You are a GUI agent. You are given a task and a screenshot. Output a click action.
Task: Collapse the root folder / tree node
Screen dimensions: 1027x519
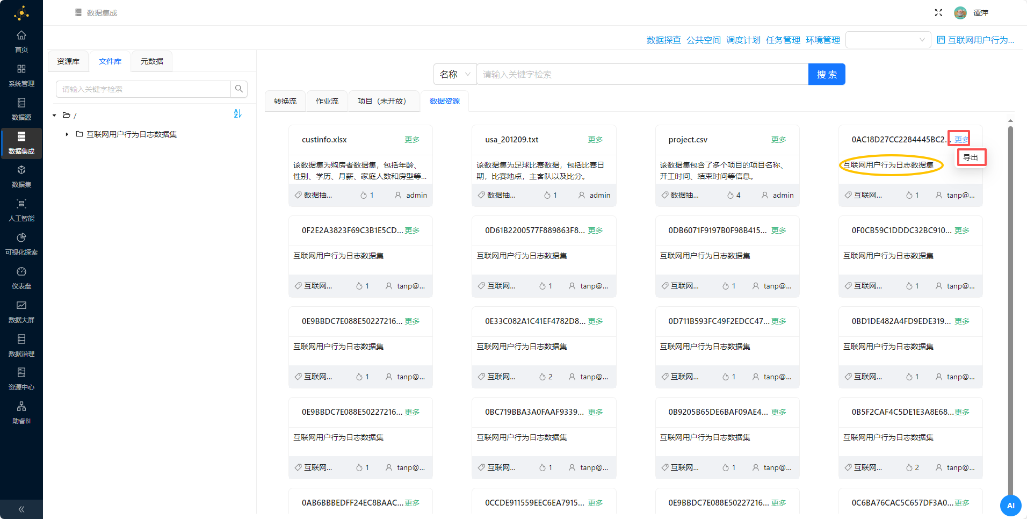pos(54,115)
